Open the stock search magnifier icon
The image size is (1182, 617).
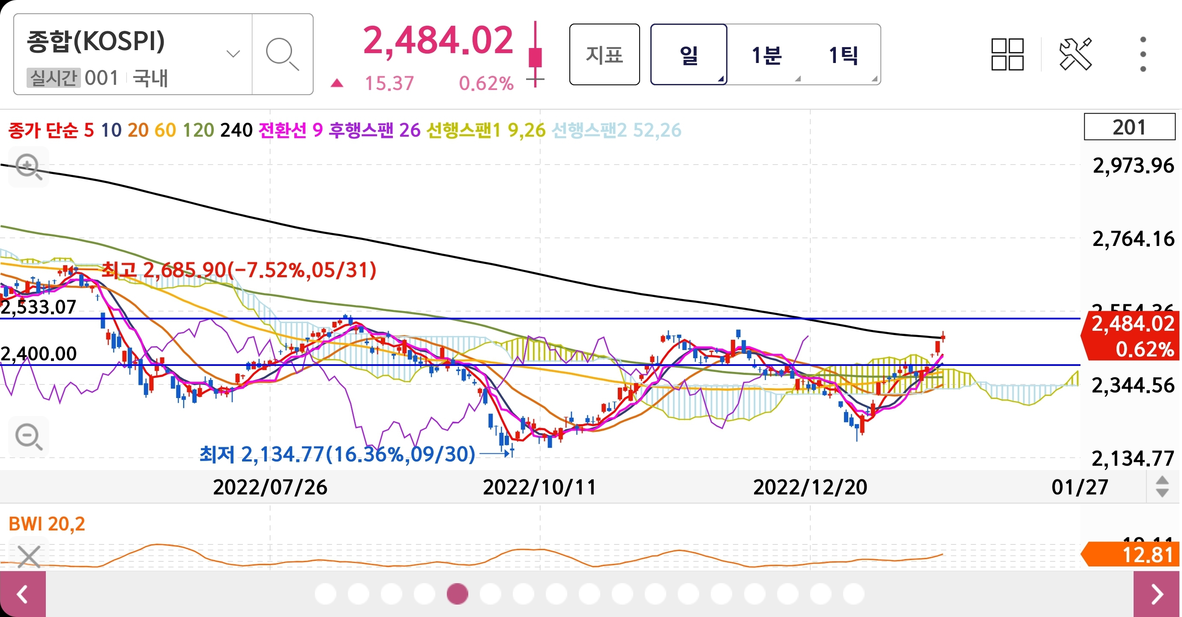(282, 54)
